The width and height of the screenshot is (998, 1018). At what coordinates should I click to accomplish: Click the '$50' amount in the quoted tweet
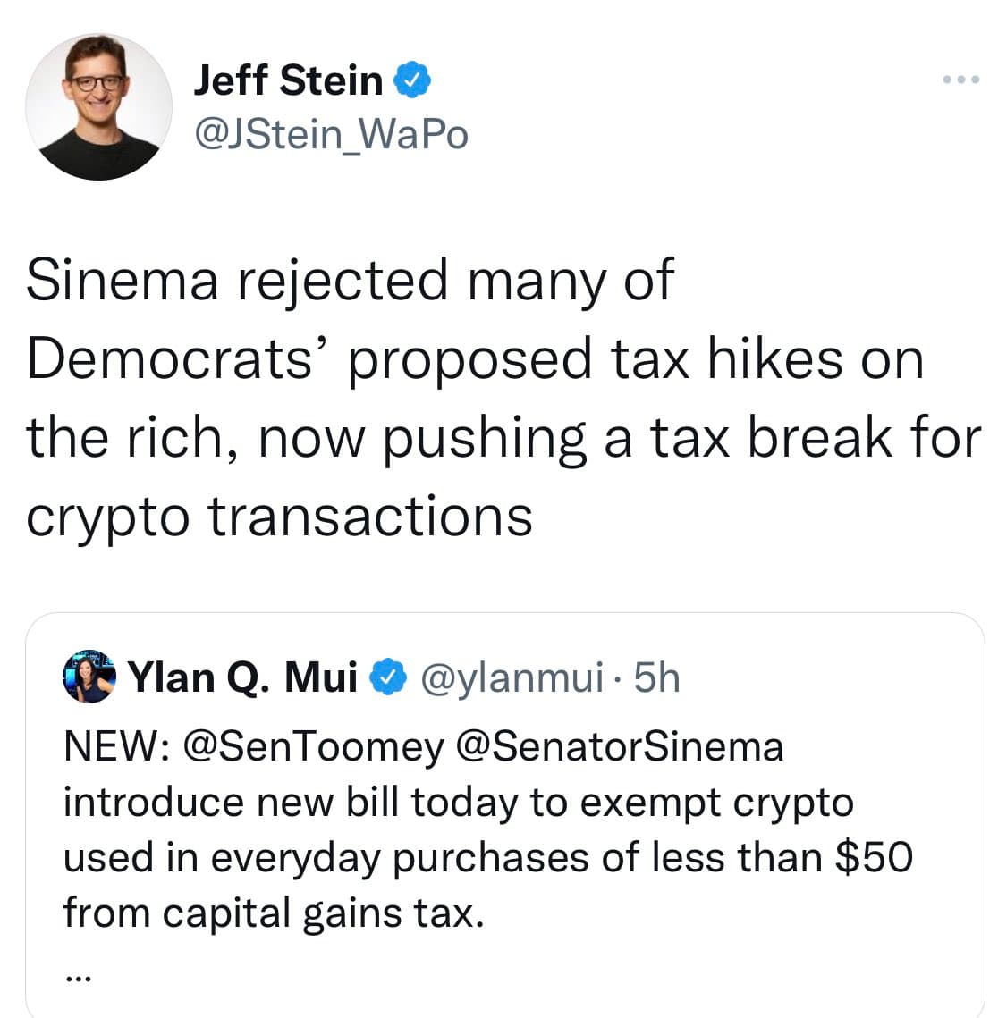pyautogui.click(x=874, y=856)
